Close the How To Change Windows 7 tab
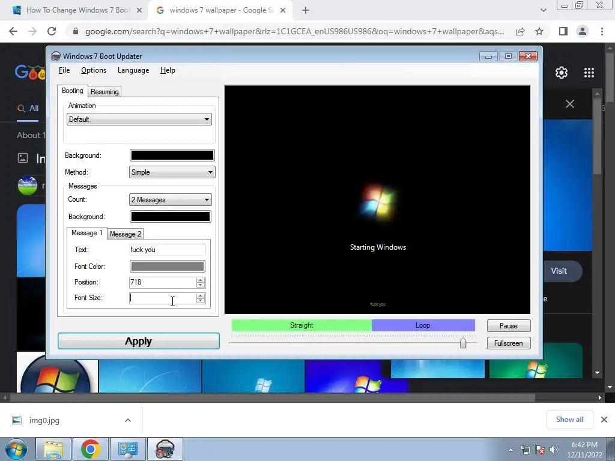This screenshot has width=615, height=461. [x=139, y=11]
